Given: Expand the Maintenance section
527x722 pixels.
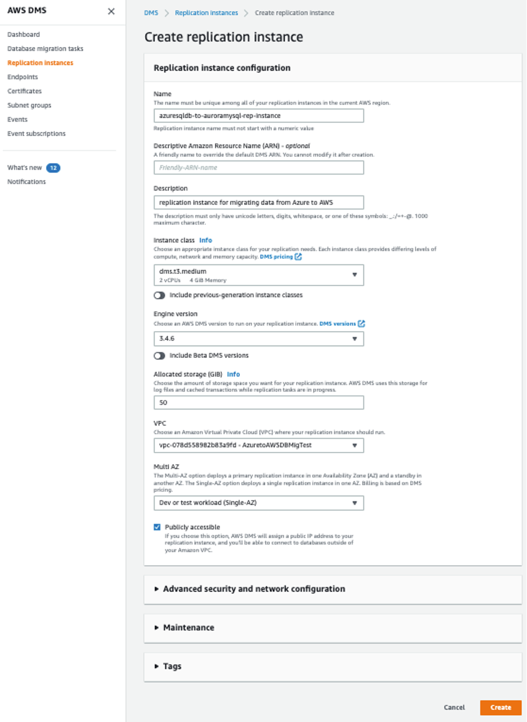Looking at the screenshot, I should (189, 627).
